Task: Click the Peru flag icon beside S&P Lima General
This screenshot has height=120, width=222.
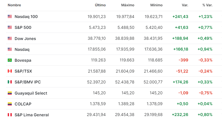Action: tap(10, 115)
